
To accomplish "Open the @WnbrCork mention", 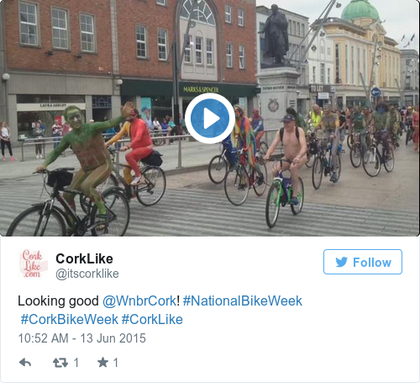I will 139,301.
